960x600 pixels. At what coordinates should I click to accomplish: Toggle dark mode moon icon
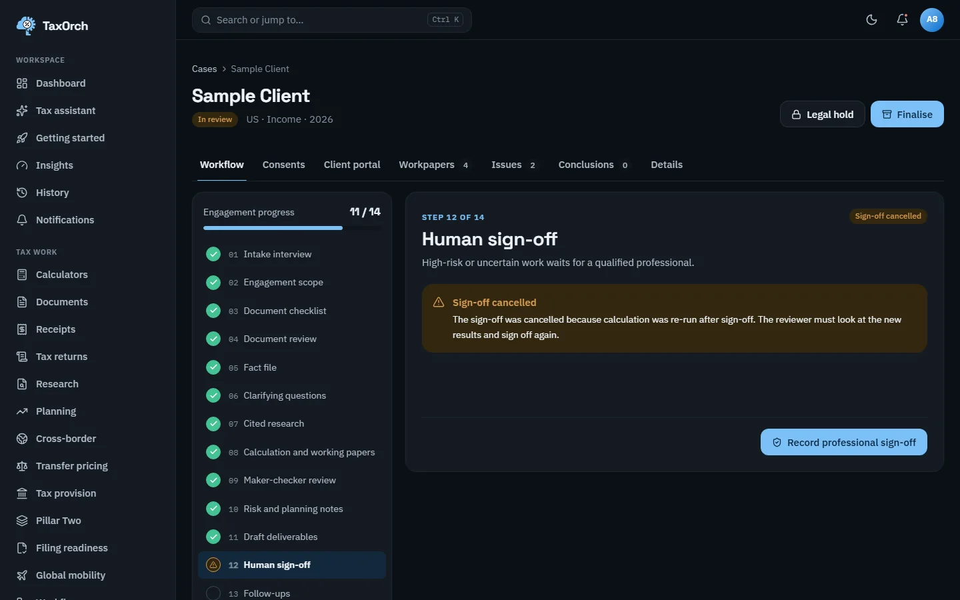[x=871, y=20]
